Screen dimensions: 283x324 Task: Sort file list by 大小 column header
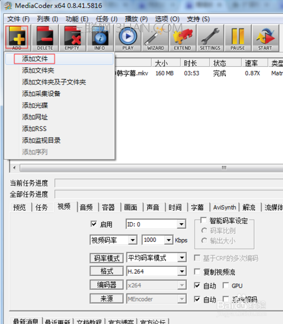[x=165, y=63]
